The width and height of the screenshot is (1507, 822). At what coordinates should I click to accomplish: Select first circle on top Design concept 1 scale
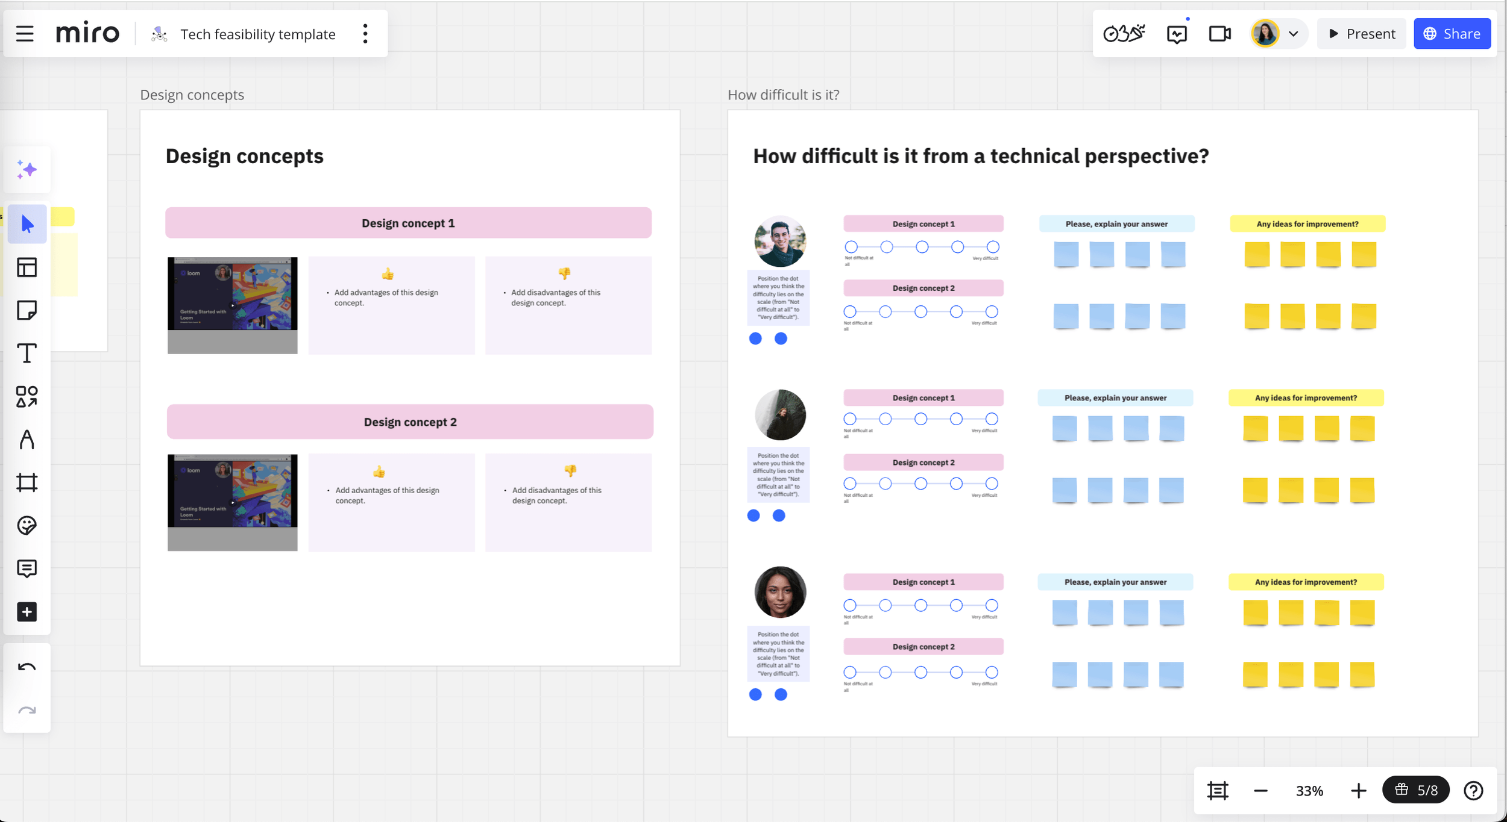(x=851, y=247)
